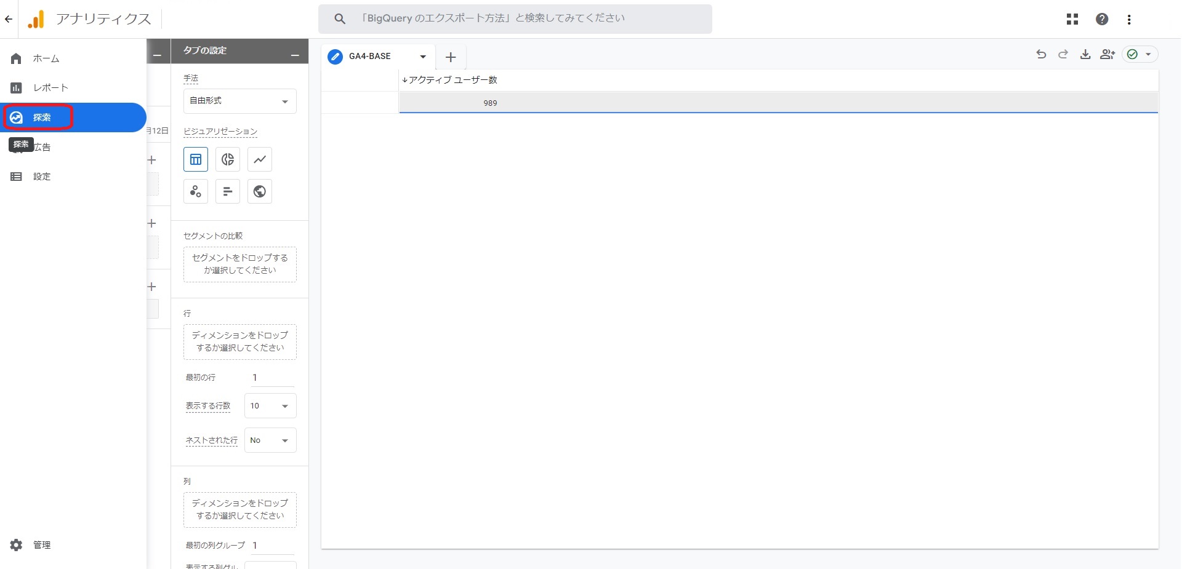
Task: Select the geo map visualization
Action: (x=260, y=191)
